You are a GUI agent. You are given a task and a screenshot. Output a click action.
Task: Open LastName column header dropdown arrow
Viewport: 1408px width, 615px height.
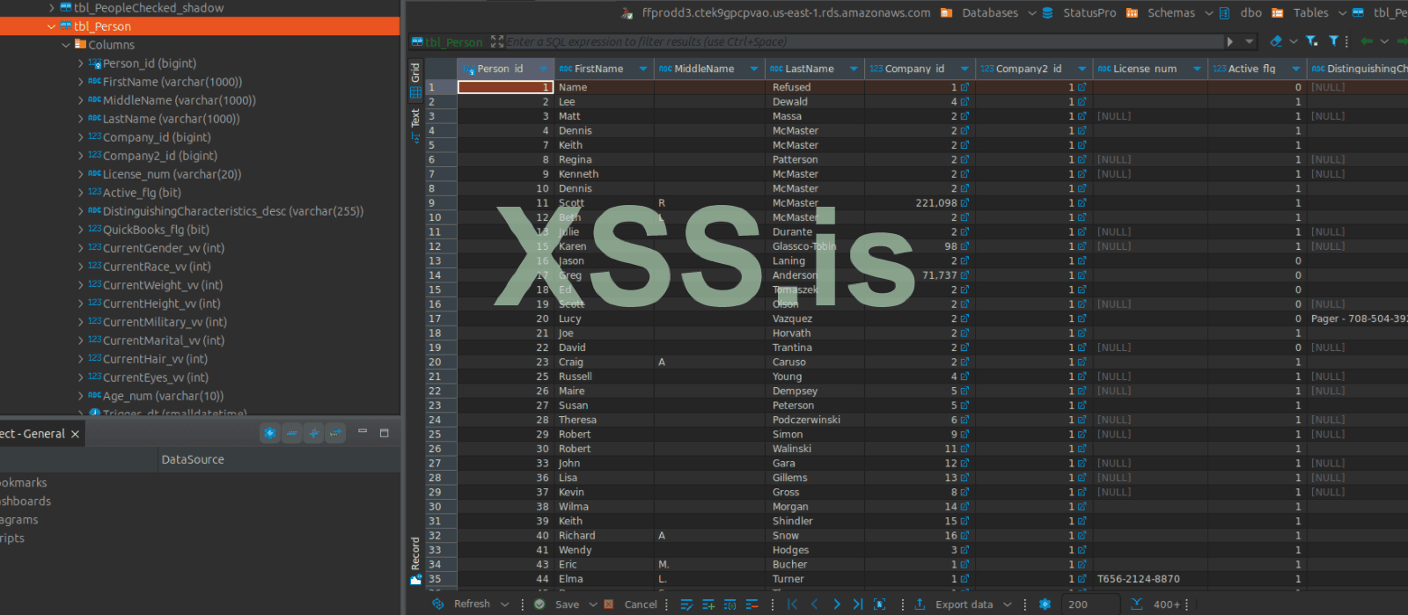[854, 69]
